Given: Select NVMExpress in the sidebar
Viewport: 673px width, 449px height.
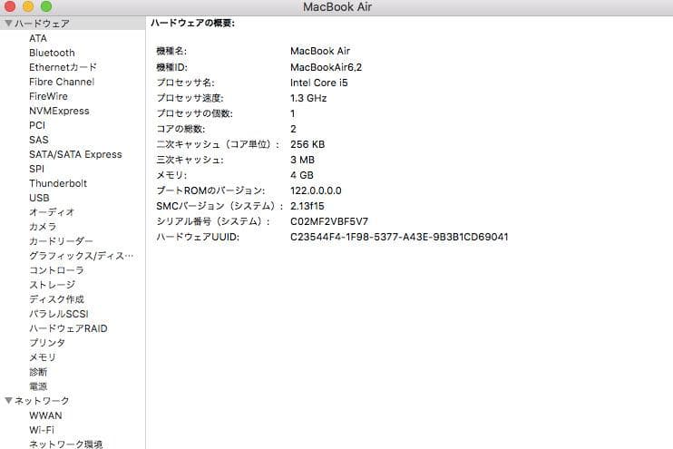Looking at the screenshot, I should tap(59, 111).
